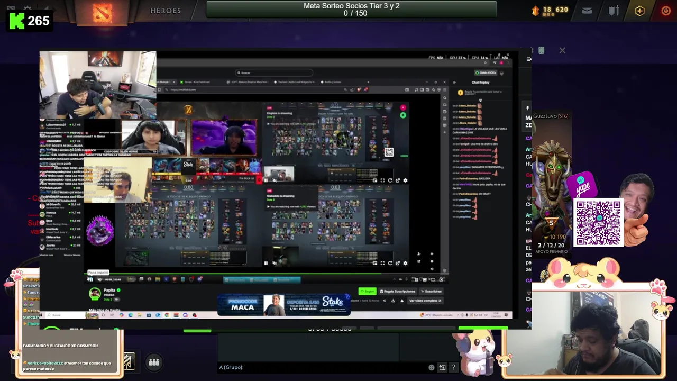Open settings gear of top-right multistream video
Image resolution: width=677 pixels, height=381 pixels.
pos(406,180)
